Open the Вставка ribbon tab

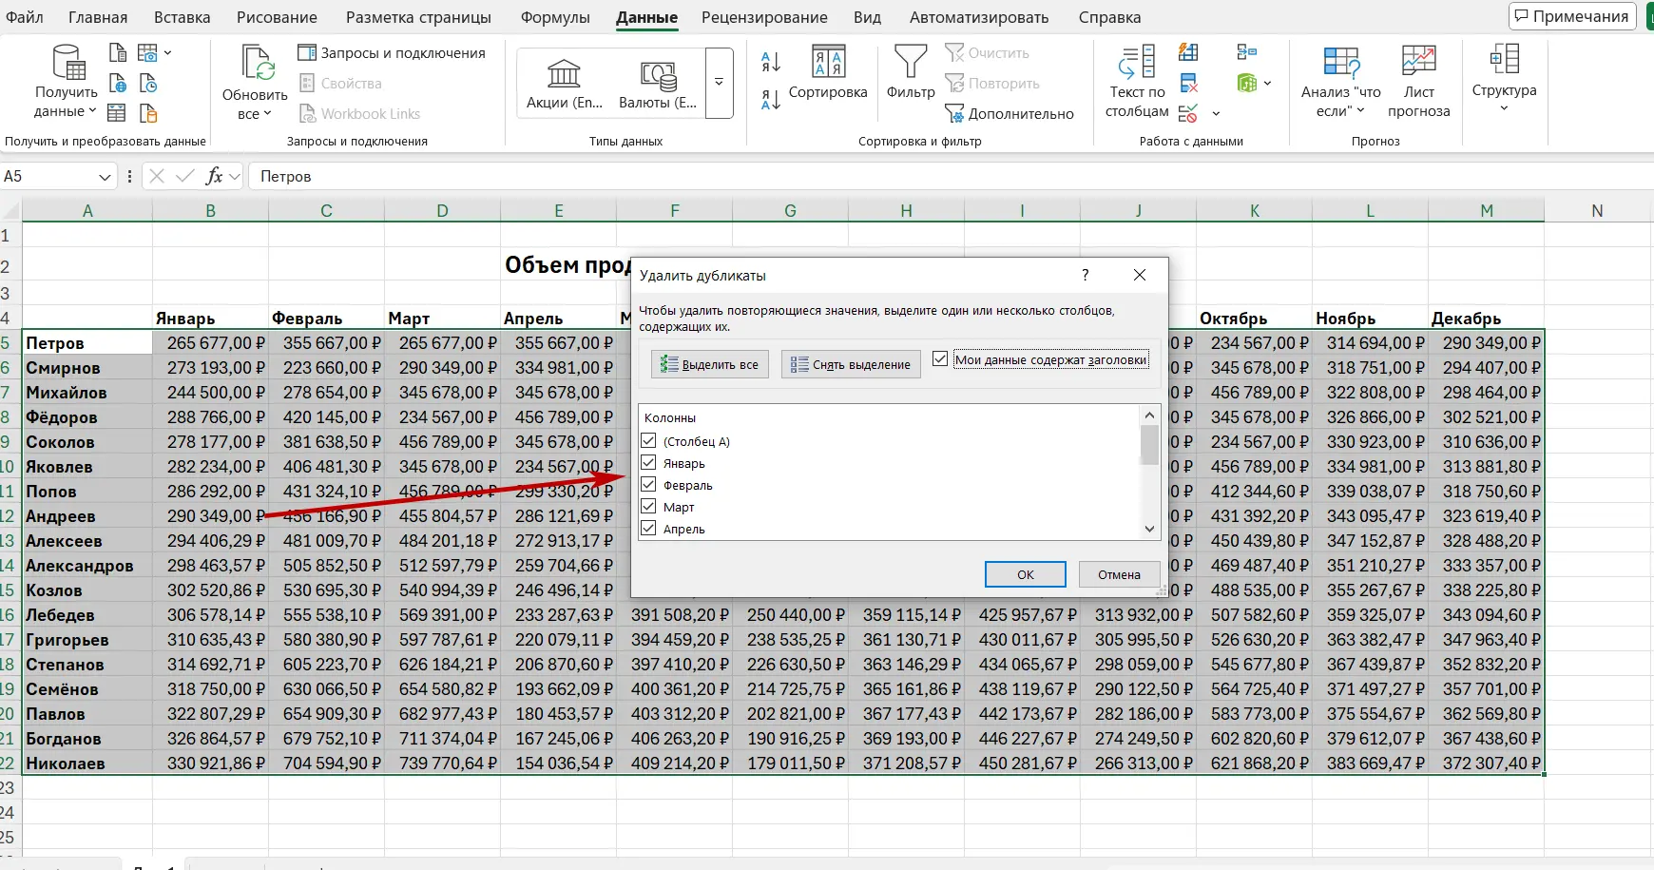(x=182, y=17)
